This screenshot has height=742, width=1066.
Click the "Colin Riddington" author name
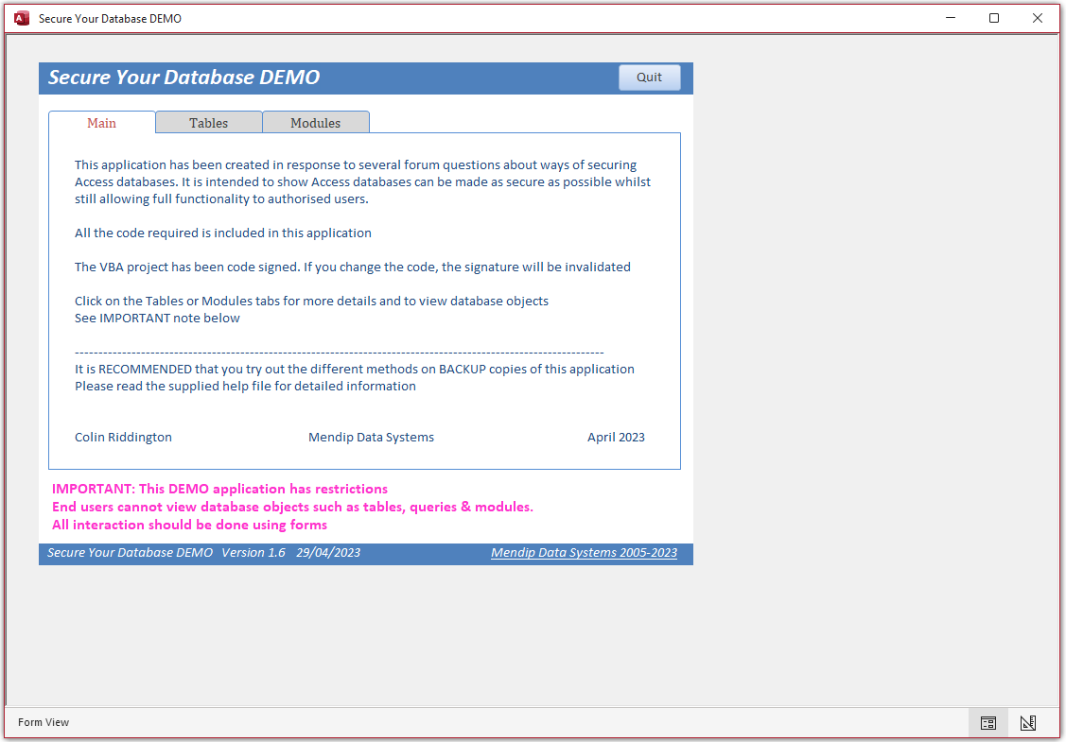tap(123, 437)
